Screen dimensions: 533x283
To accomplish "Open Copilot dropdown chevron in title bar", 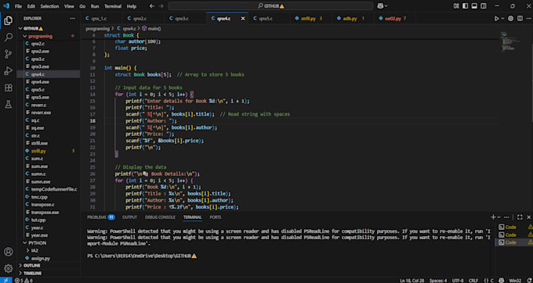I will 386,6.
